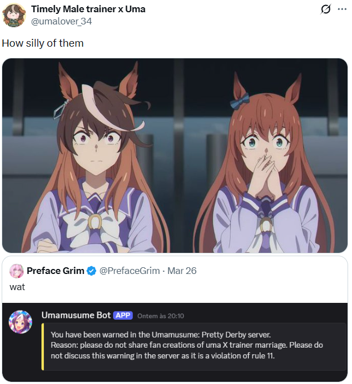This screenshot has height=384, width=352.
Task: Open quoted tweet text "wat"
Action: click(17, 287)
